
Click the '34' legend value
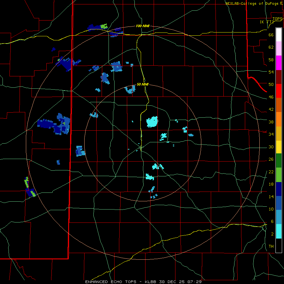(x=271, y=134)
